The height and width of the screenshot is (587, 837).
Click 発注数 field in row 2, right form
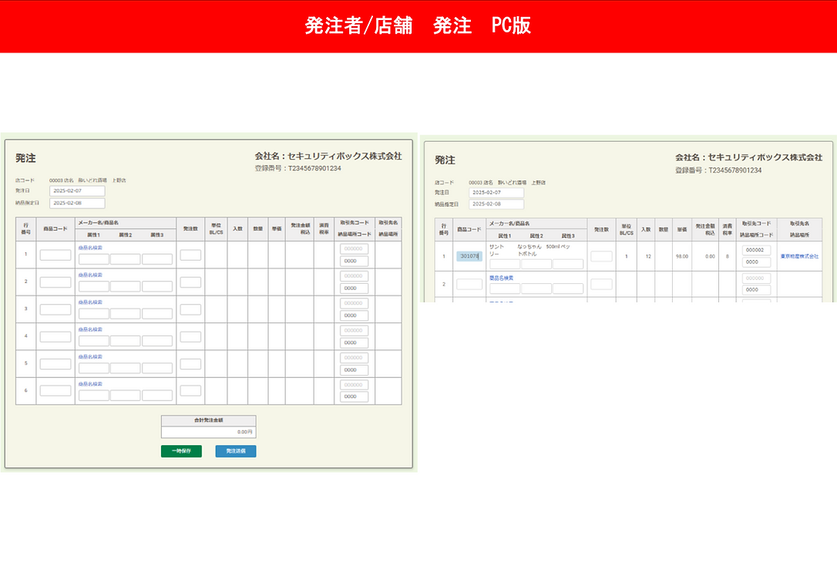[x=602, y=284]
